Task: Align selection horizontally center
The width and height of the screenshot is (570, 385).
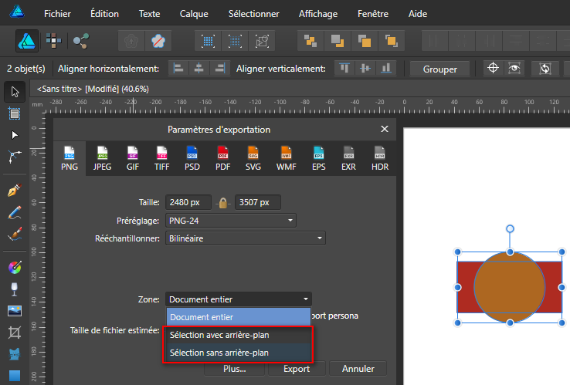Action: [x=198, y=69]
